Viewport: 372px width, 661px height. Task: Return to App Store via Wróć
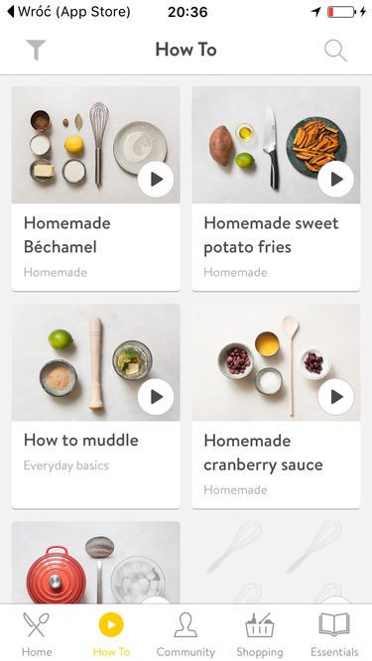(68, 12)
